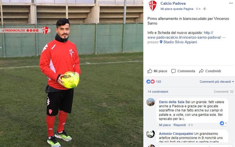The image size is (235, 147).
Task: Open the Commenti più rilevanti dropdown
Action: 217,82
